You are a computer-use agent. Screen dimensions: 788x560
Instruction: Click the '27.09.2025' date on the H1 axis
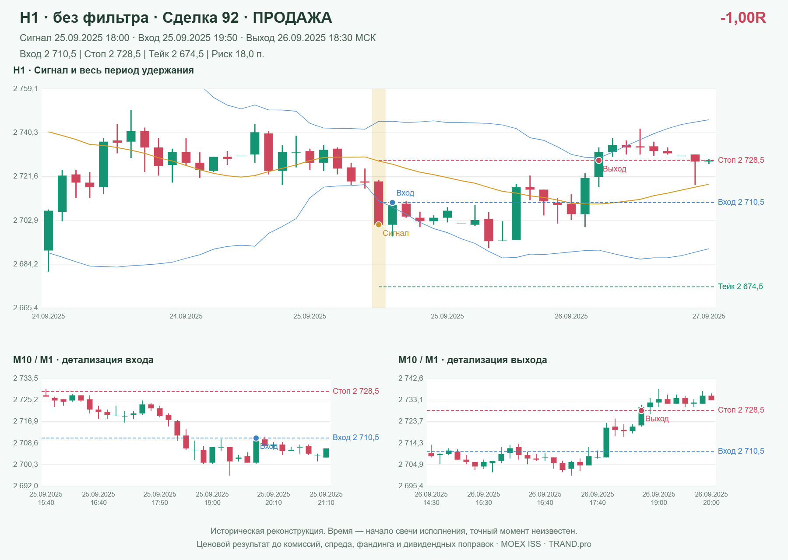708,316
